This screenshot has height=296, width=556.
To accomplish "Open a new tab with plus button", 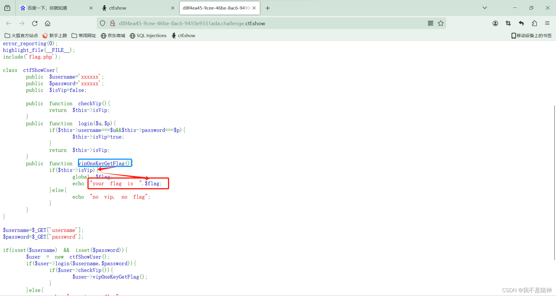I will 268,8.
